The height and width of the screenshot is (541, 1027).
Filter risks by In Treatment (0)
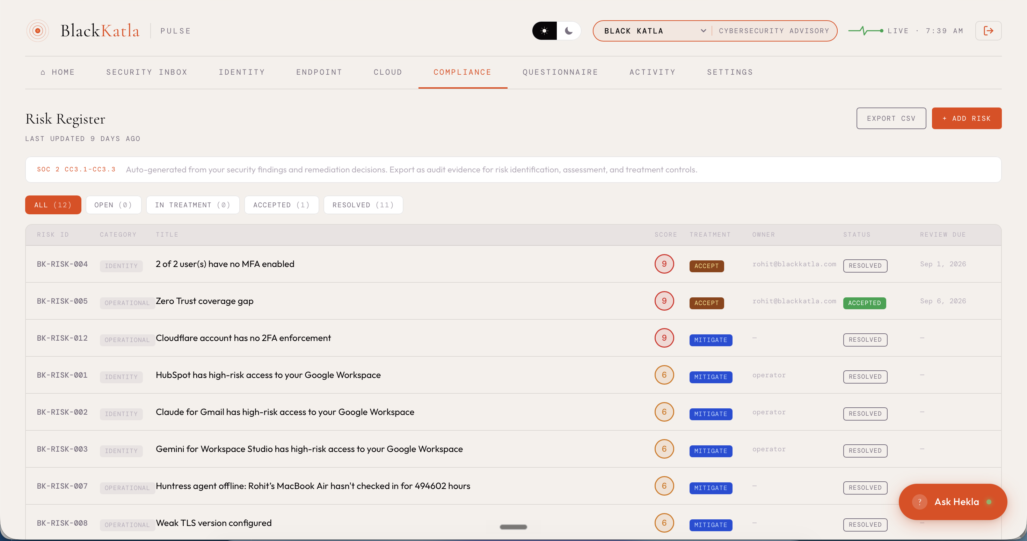pyautogui.click(x=192, y=205)
